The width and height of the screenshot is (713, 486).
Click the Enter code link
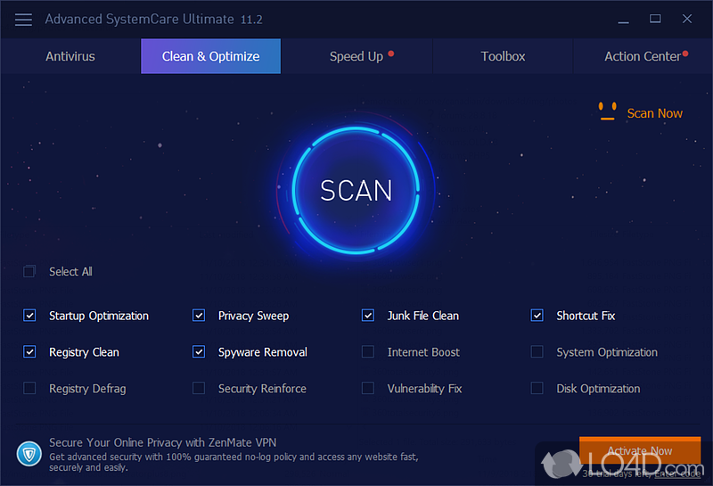[677, 474]
